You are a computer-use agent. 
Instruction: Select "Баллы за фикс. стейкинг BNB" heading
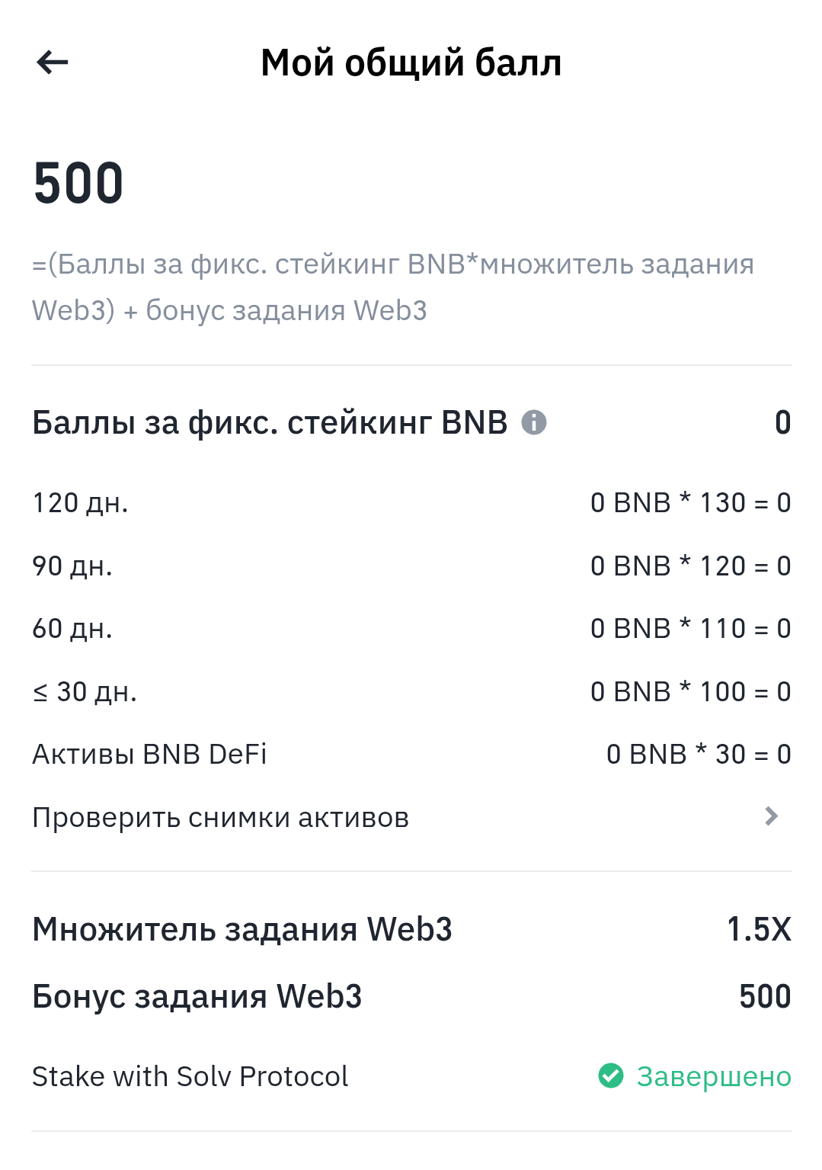pos(270,422)
